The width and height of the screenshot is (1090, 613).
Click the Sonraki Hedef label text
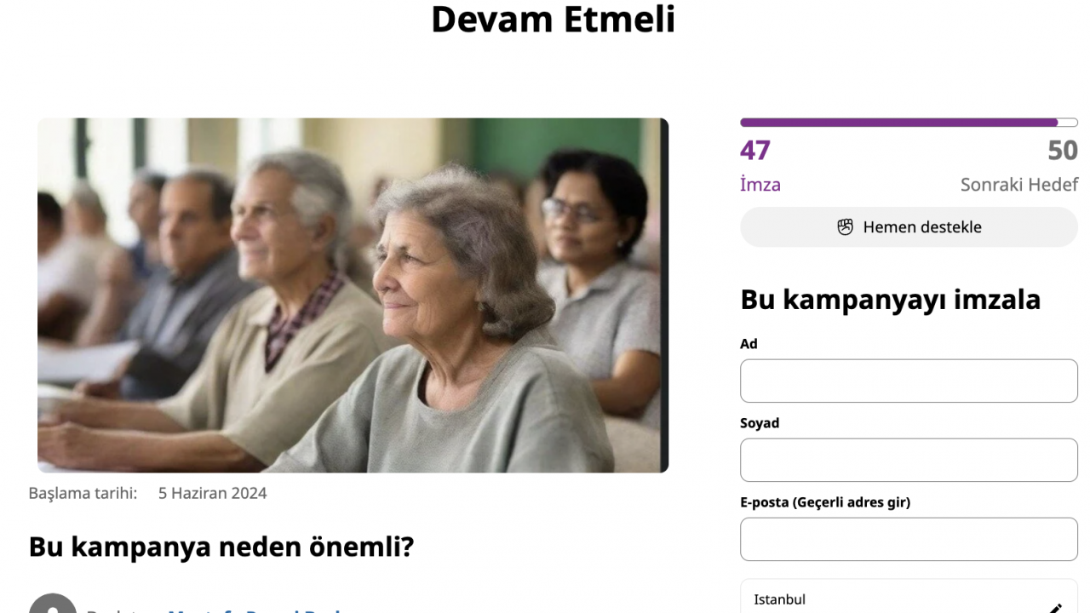(x=1019, y=185)
